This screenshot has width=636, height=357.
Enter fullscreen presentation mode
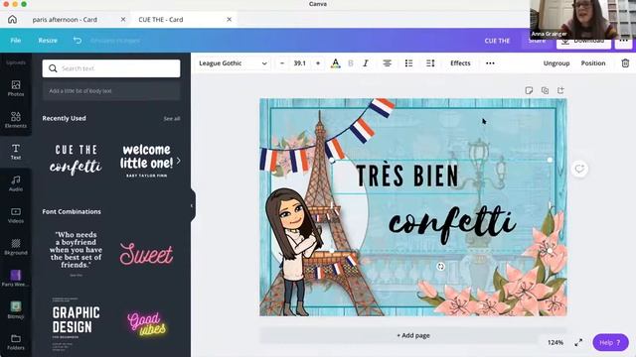coord(578,342)
